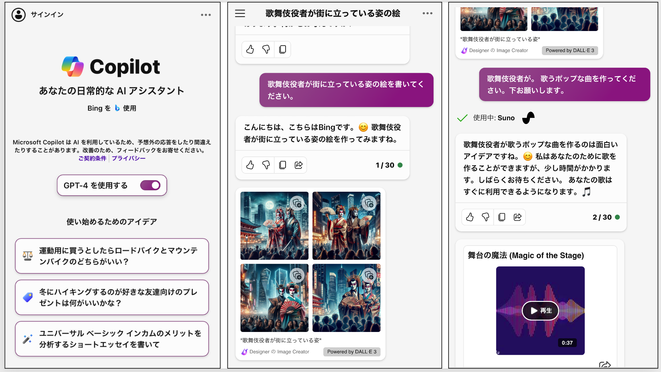
Task: Open the ご契約条件 terms link
Action: pos(92,158)
